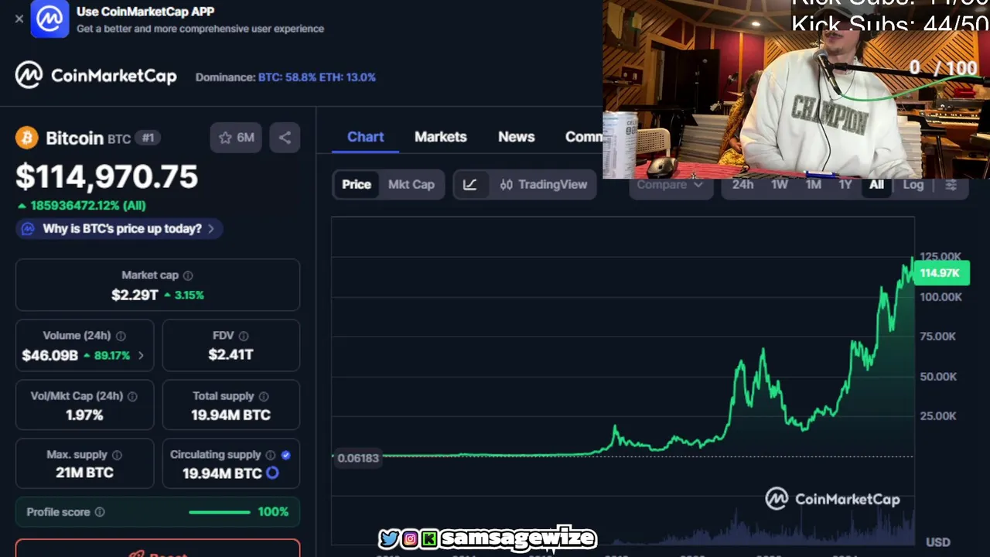Show Volume (24h) info icon
The height and width of the screenshot is (557, 990).
point(121,336)
